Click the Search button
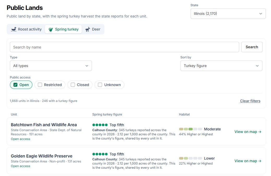This screenshot has height=176, width=271. tap(252, 47)
